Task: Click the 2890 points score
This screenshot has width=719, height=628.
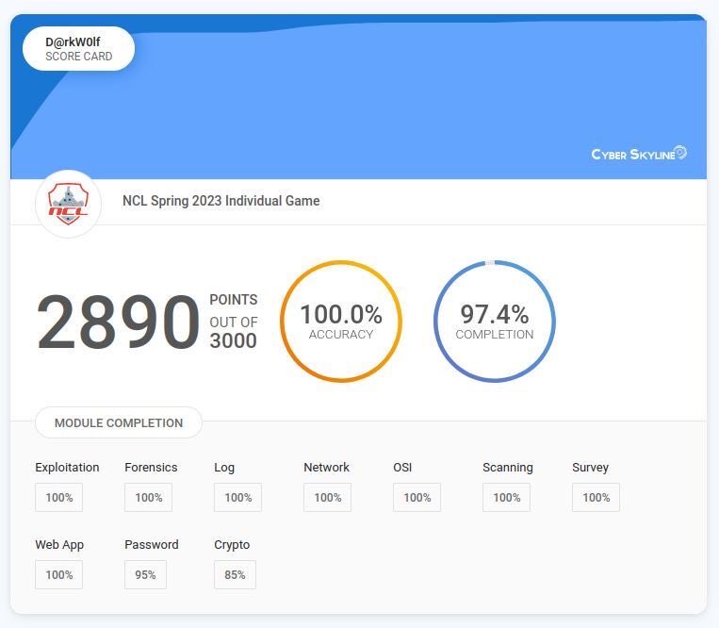Action: (118, 322)
